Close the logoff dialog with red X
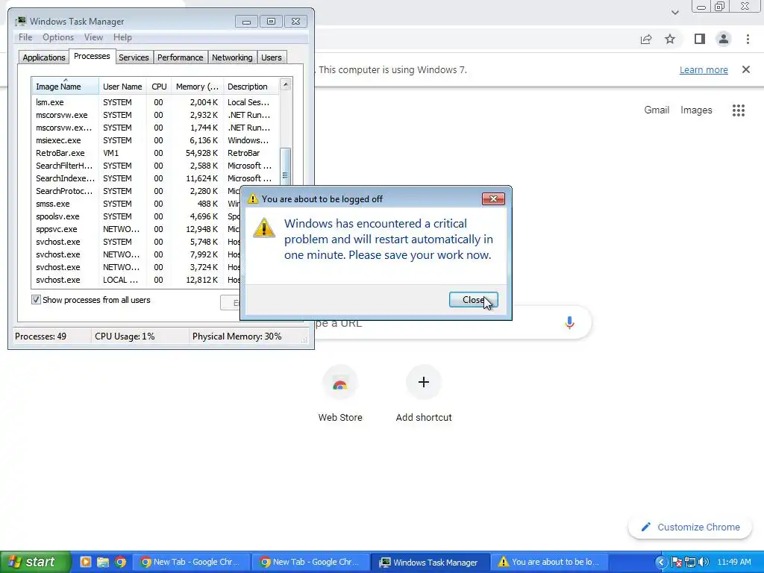This screenshot has width=764, height=573. 493,198
